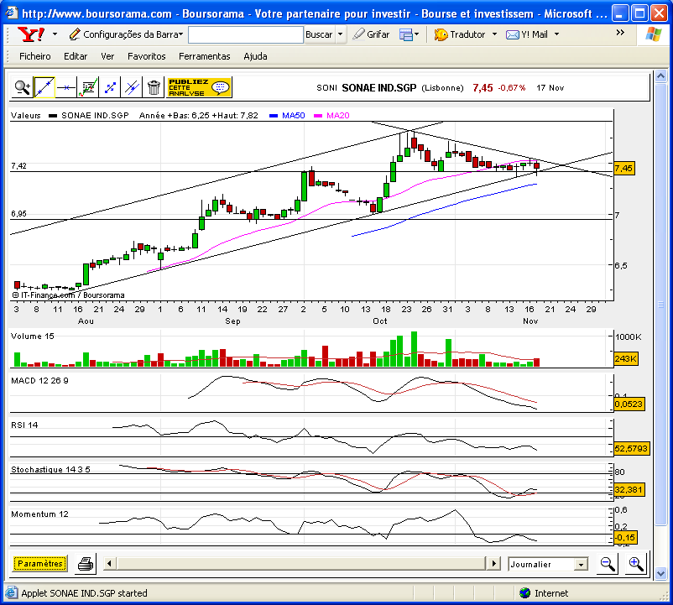The height and width of the screenshot is (605, 673).
Task: Click the MA50 legend label
Action: (x=293, y=116)
